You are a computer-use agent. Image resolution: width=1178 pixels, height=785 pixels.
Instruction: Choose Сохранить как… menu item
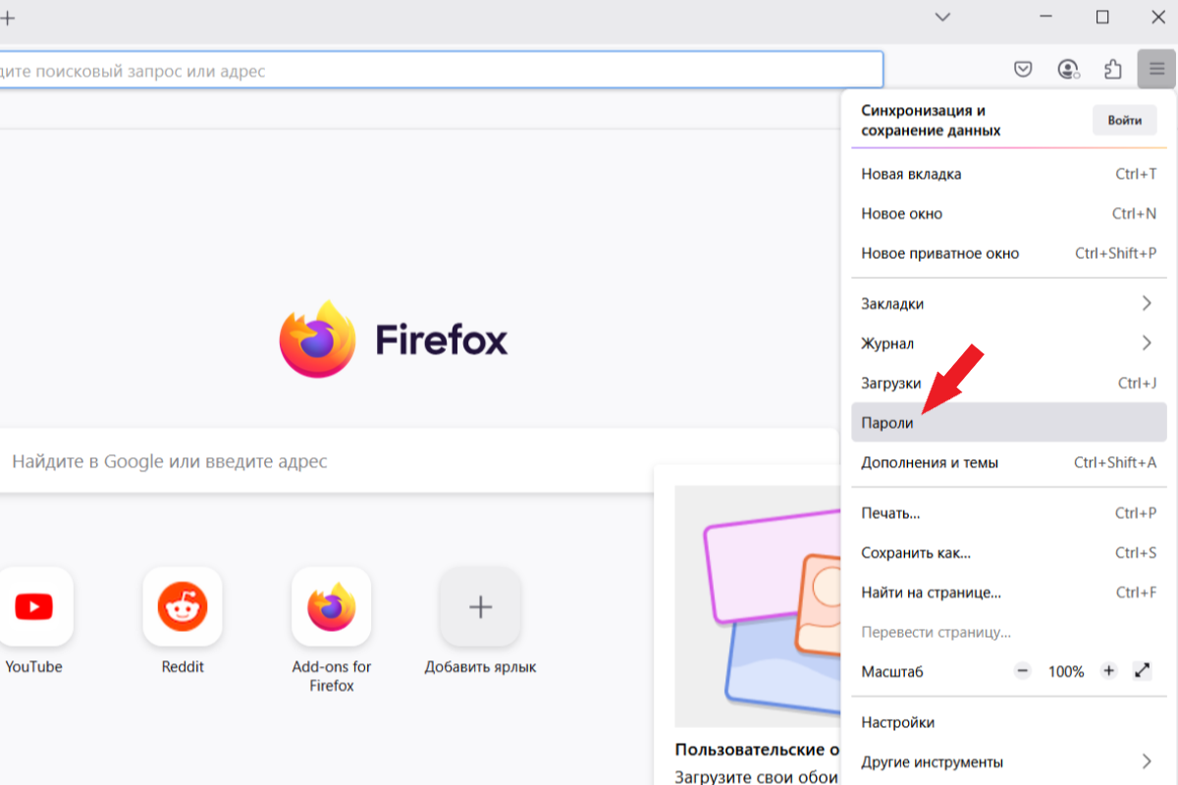point(1009,552)
